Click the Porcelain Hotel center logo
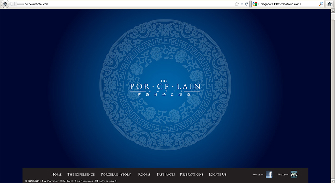The height and width of the screenshot is (183, 335). click(165, 88)
